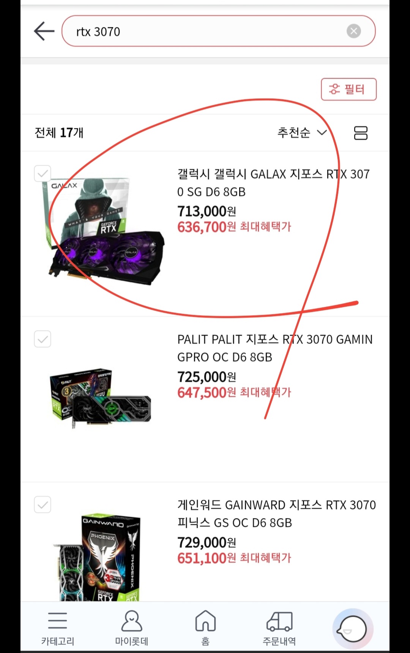Open GAINWARD RTX 3070 피닉스 GS title
The image size is (410, 653).
click(x=276, y=514)
